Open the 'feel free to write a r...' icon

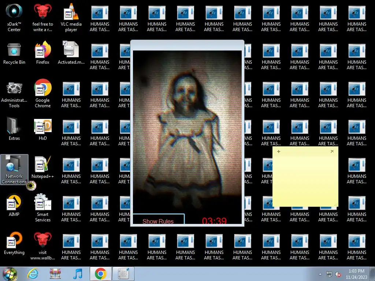[x=42, y=18]
